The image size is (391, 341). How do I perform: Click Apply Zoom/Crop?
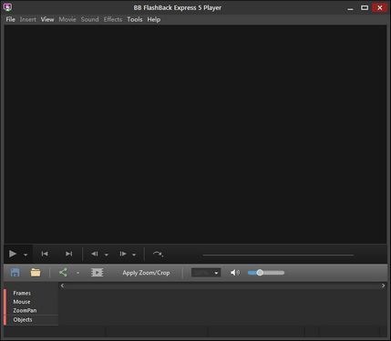tap(146, 273)
